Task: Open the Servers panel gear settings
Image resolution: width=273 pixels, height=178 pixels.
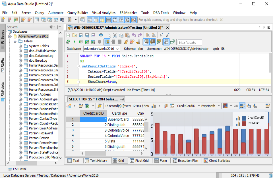Action: pyautogui.click(x=51, y=27)
